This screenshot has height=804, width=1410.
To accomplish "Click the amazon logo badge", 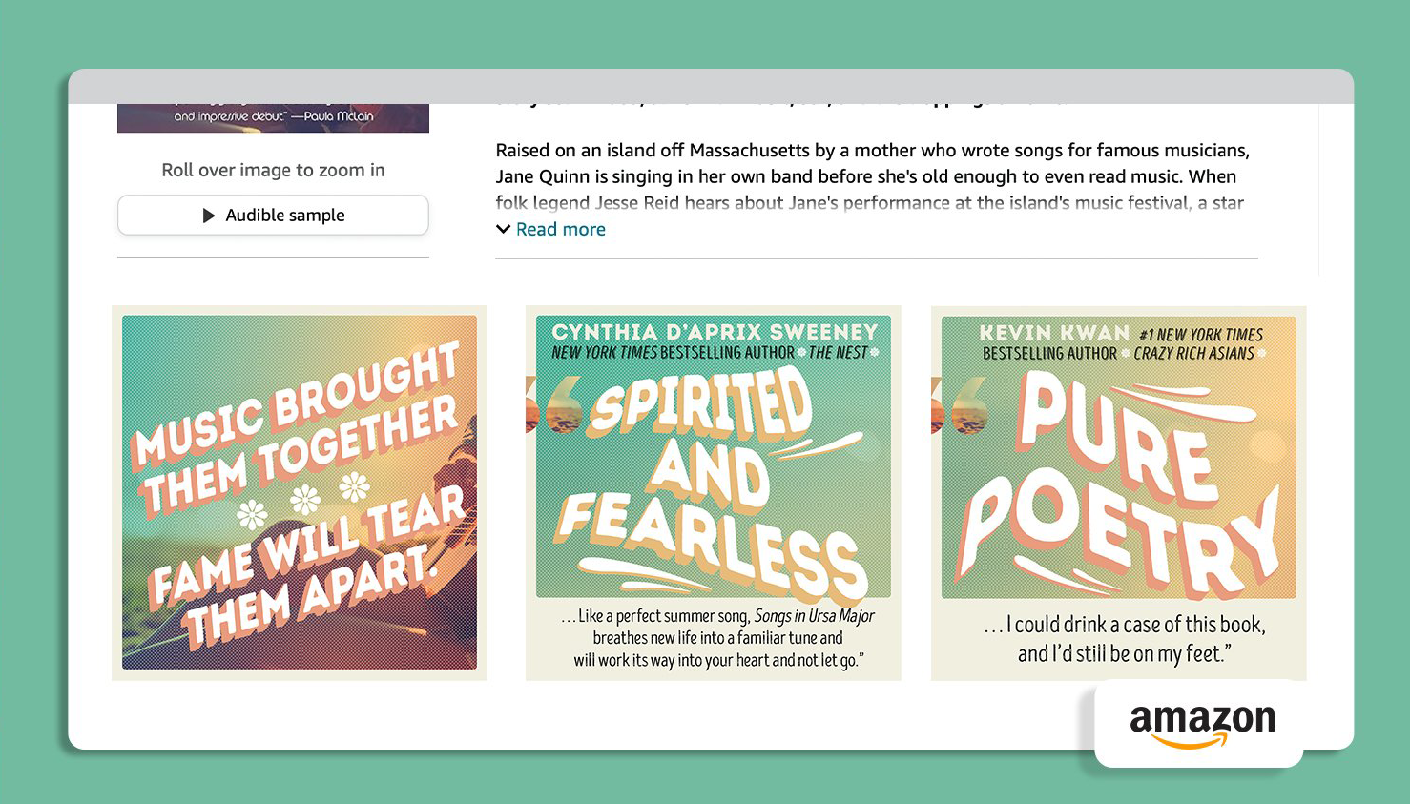I will (1200, 725).
